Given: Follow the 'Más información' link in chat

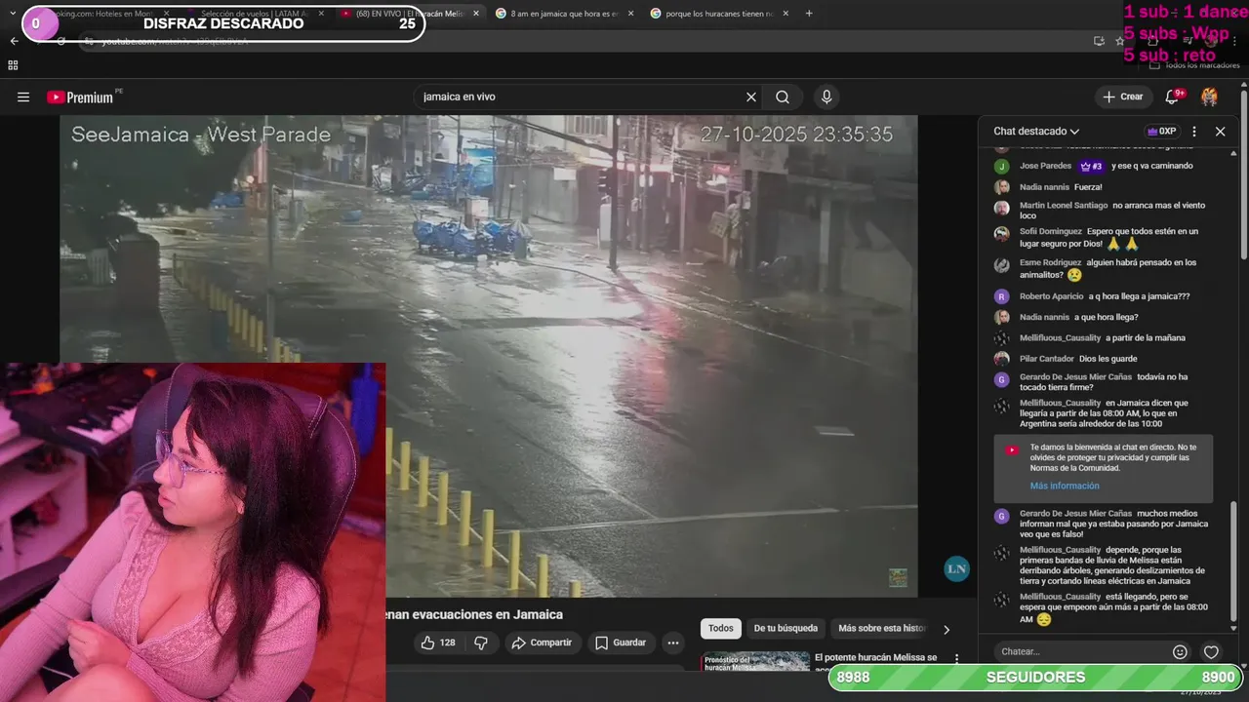Looking at the screenshot, I should pos(1065,486).
